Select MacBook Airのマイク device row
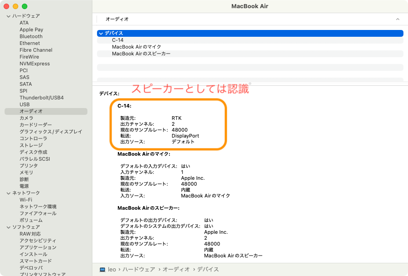The width and height of the screenshot is (408, 276). pyautogui.click(x=137, y=47)
